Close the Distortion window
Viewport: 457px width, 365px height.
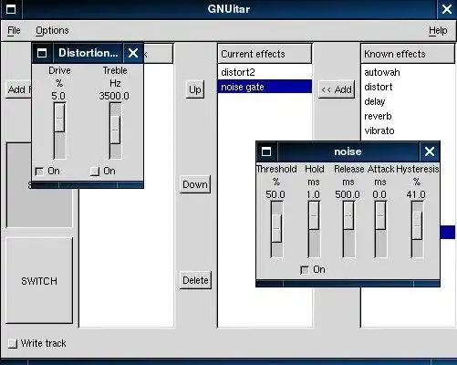pyautogui.click(x=133, y=53)
